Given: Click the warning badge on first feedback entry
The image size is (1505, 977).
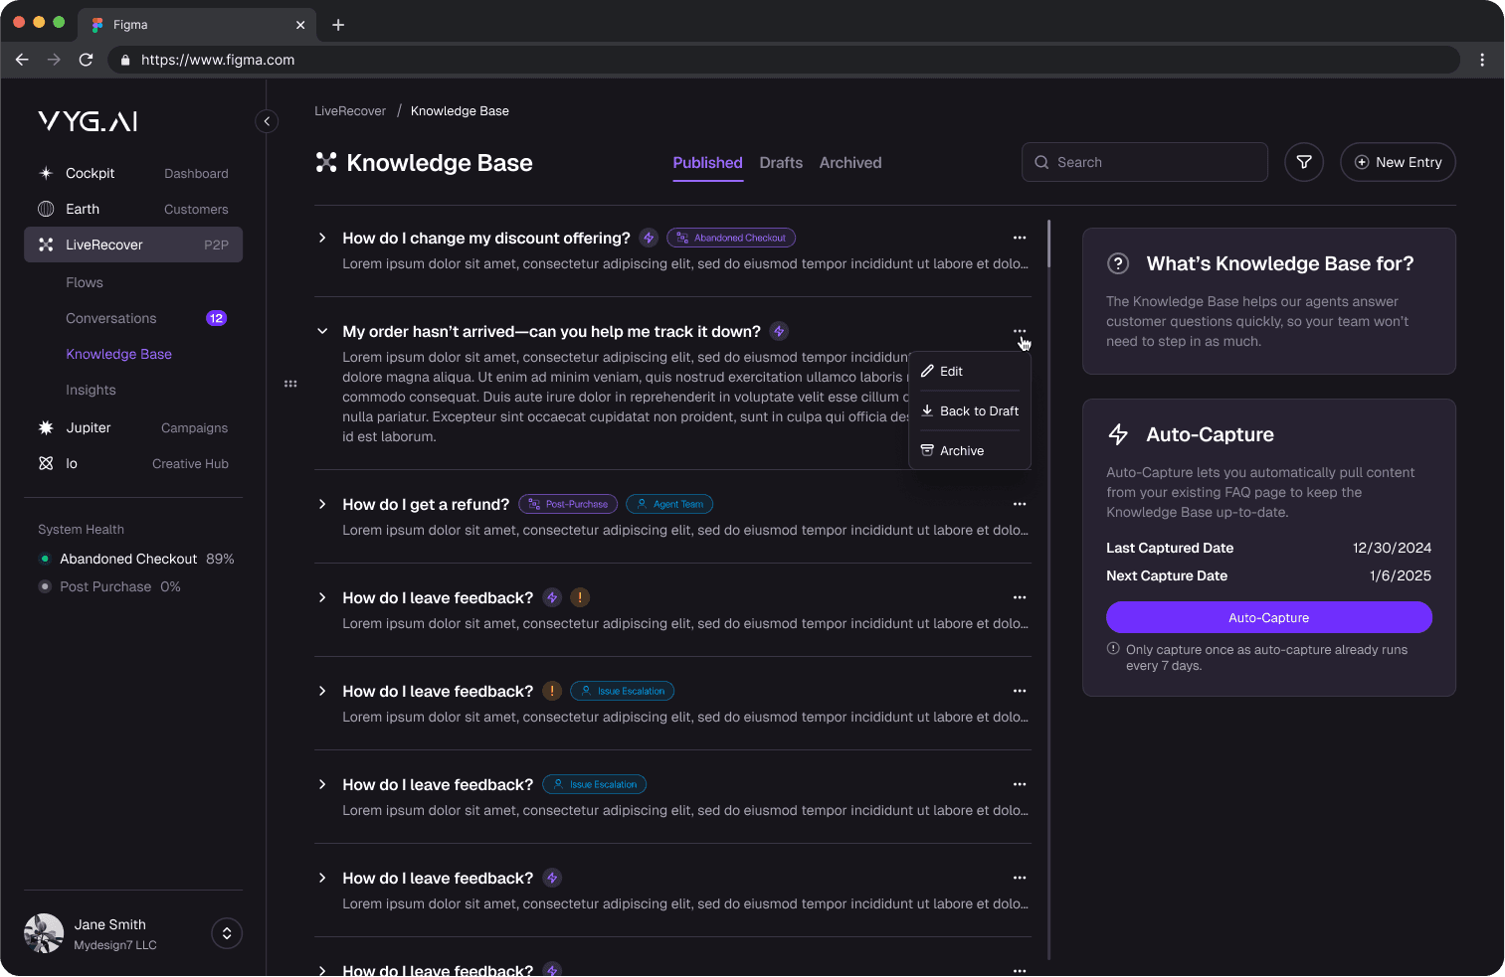Looking at the screenshot, I should (580, 597).
